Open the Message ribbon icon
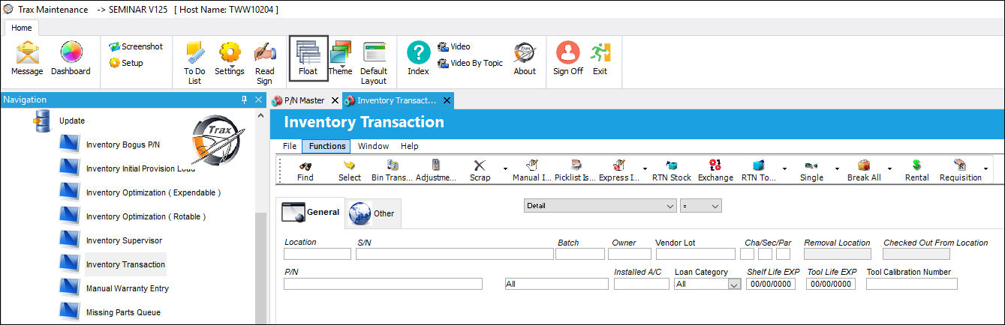 point(27,58)
